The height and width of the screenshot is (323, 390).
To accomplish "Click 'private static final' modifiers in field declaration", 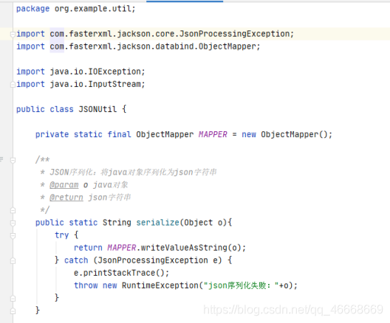I will 83,134.
